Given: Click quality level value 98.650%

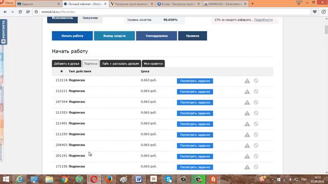Looking at the screenshot, I should point(170,20).
